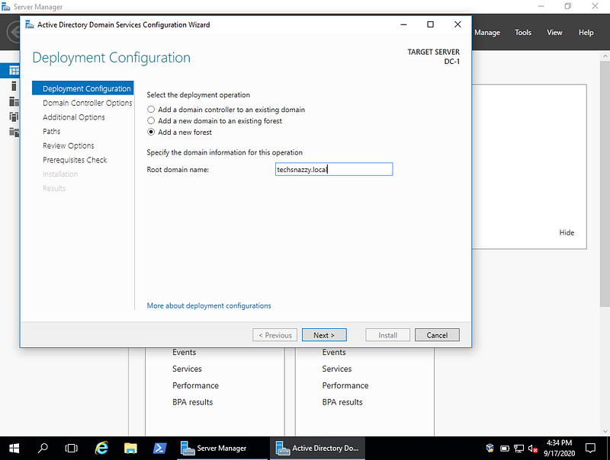Click the Next button in the wizard
Image resolution: width=610 pixels, height=460 pixels.
pos(324,335)
